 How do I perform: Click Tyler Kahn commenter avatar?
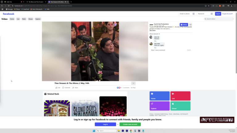tap(151, 44)
